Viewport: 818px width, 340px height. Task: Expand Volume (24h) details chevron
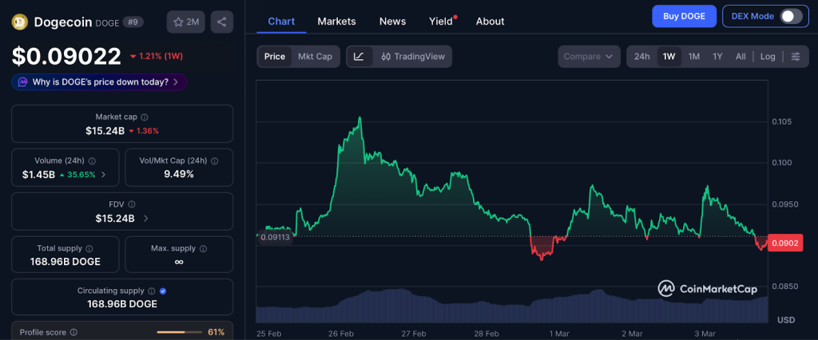pos(103,174)
